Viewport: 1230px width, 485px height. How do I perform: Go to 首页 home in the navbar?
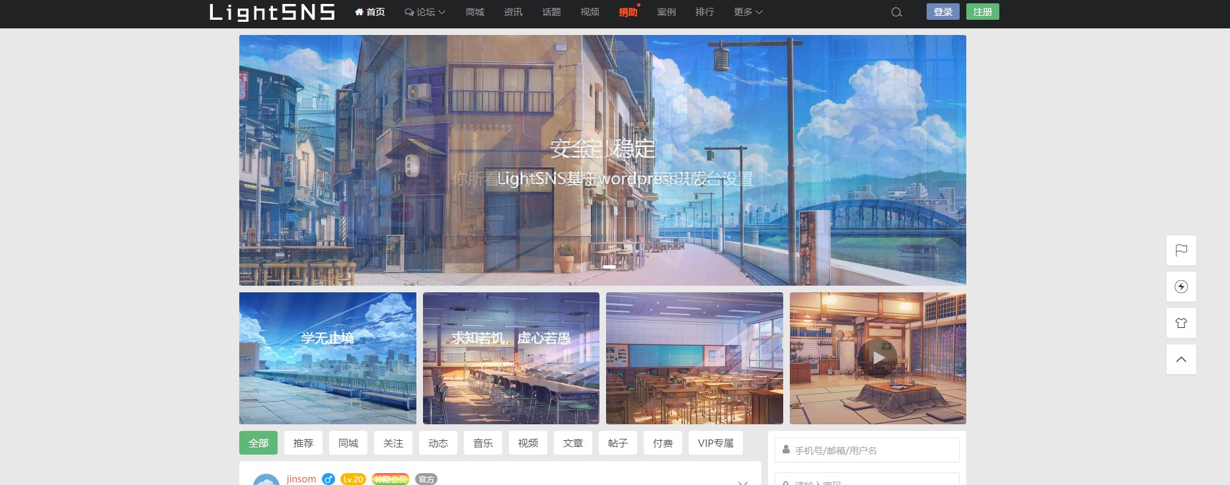(370, 12)
